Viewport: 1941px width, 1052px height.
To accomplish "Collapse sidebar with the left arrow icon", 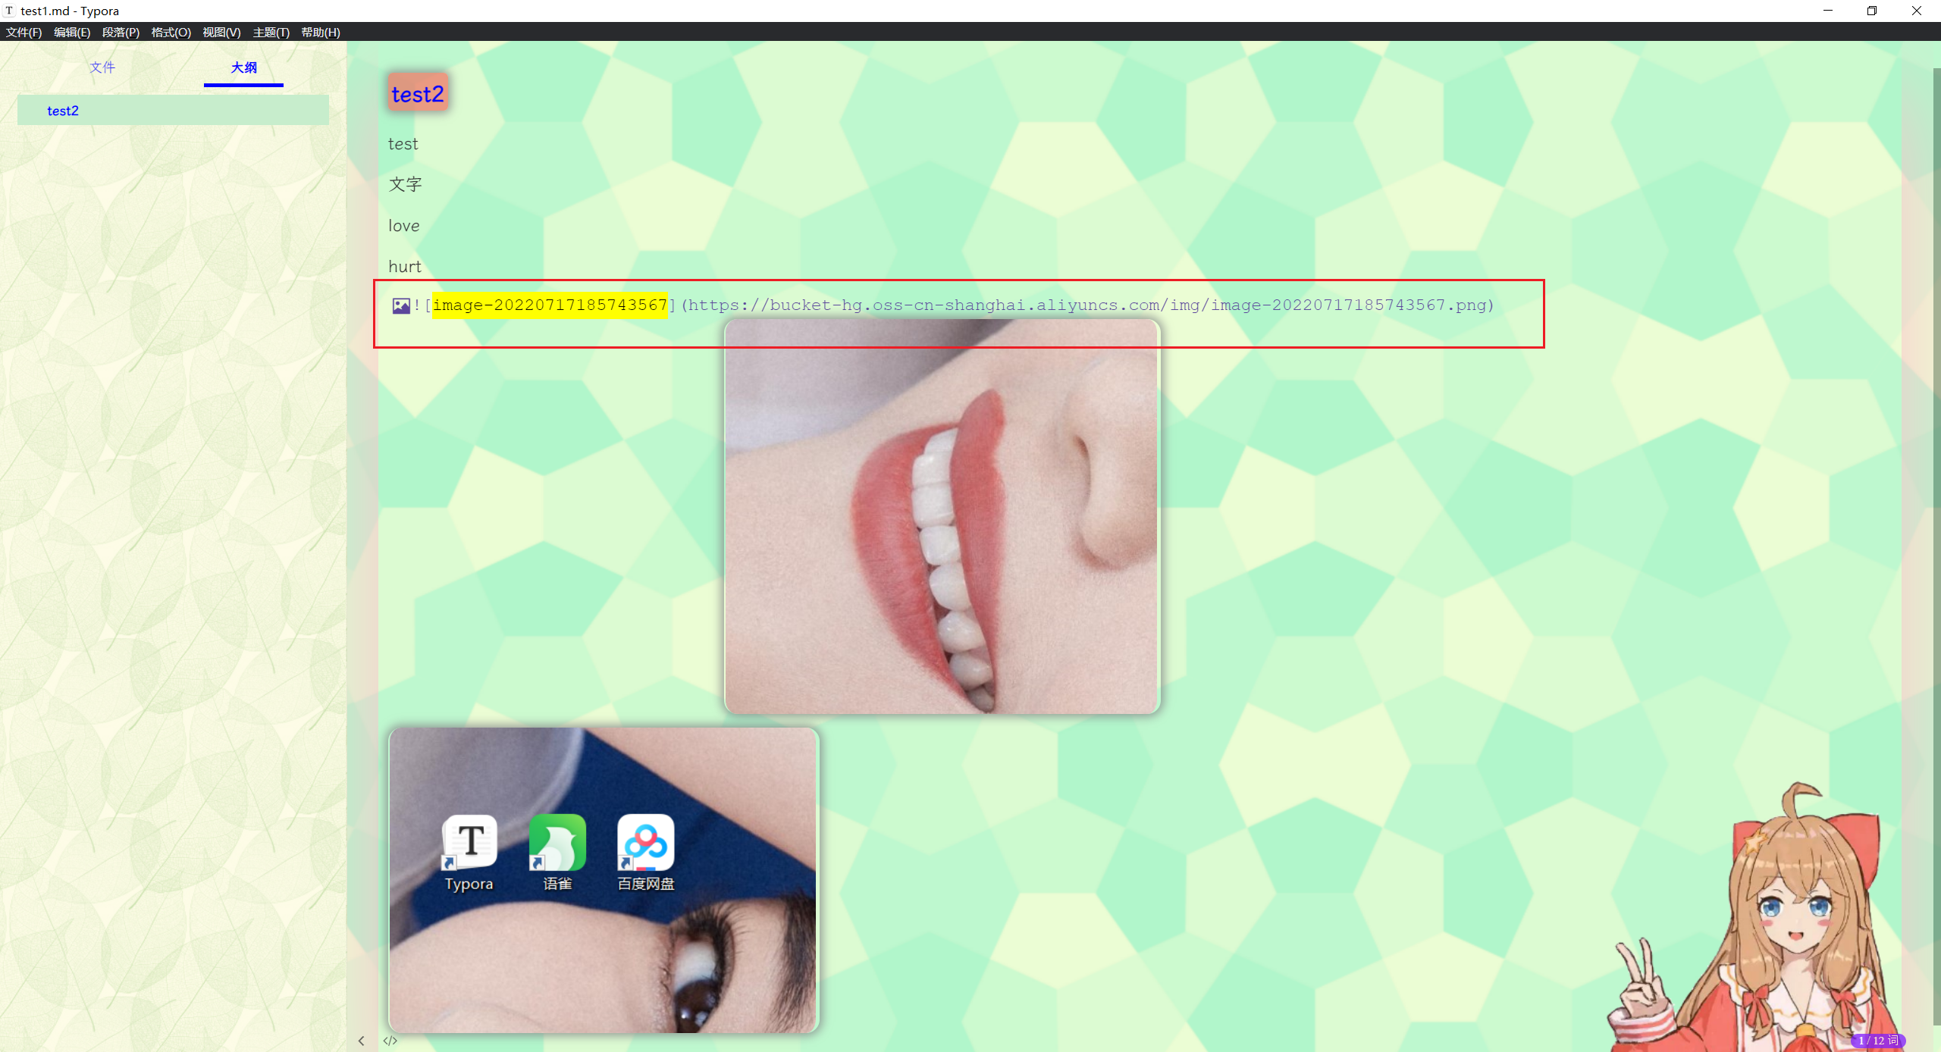I will 362,1041.
